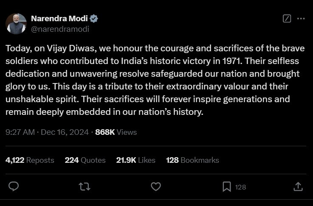Click the repost arrows icon

pyautogui.click(x=85, y=187)
